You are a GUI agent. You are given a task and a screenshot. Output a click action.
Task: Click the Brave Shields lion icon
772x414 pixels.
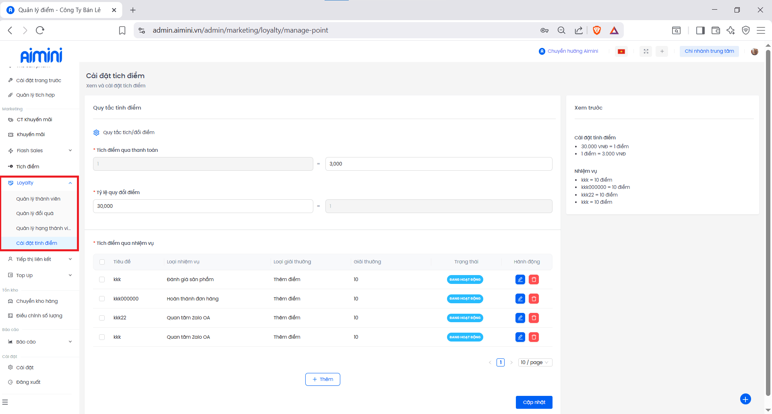pos(597,30)
